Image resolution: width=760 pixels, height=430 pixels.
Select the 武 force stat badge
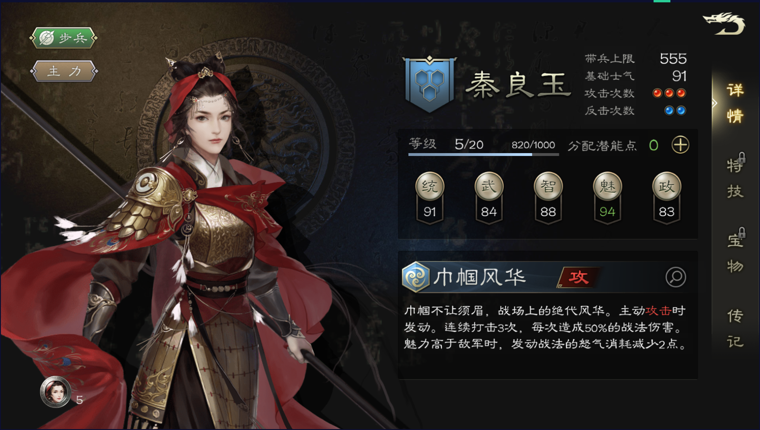tap(489, 197)
